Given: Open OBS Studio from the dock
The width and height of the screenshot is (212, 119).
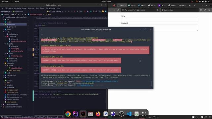Looking at the screenshot, I should pos(121,114).
